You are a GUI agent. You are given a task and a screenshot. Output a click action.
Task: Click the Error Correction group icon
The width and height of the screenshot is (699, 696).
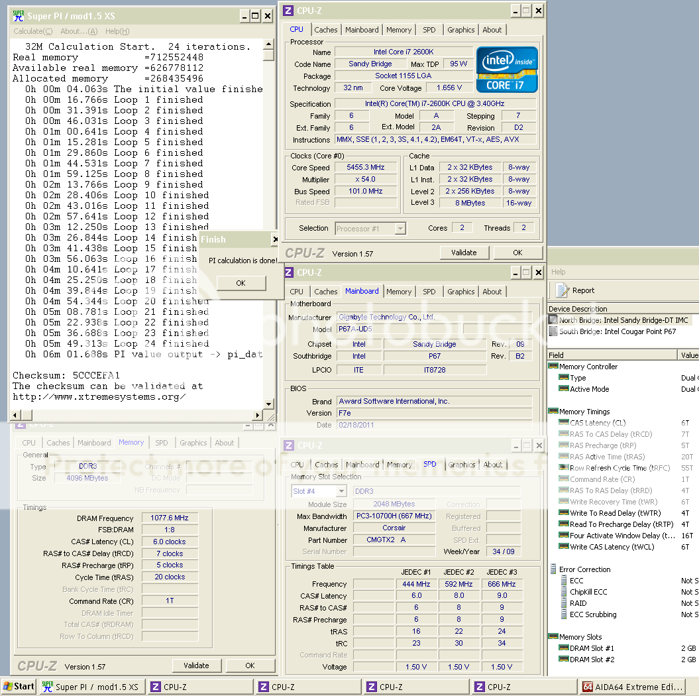point(553,569)
